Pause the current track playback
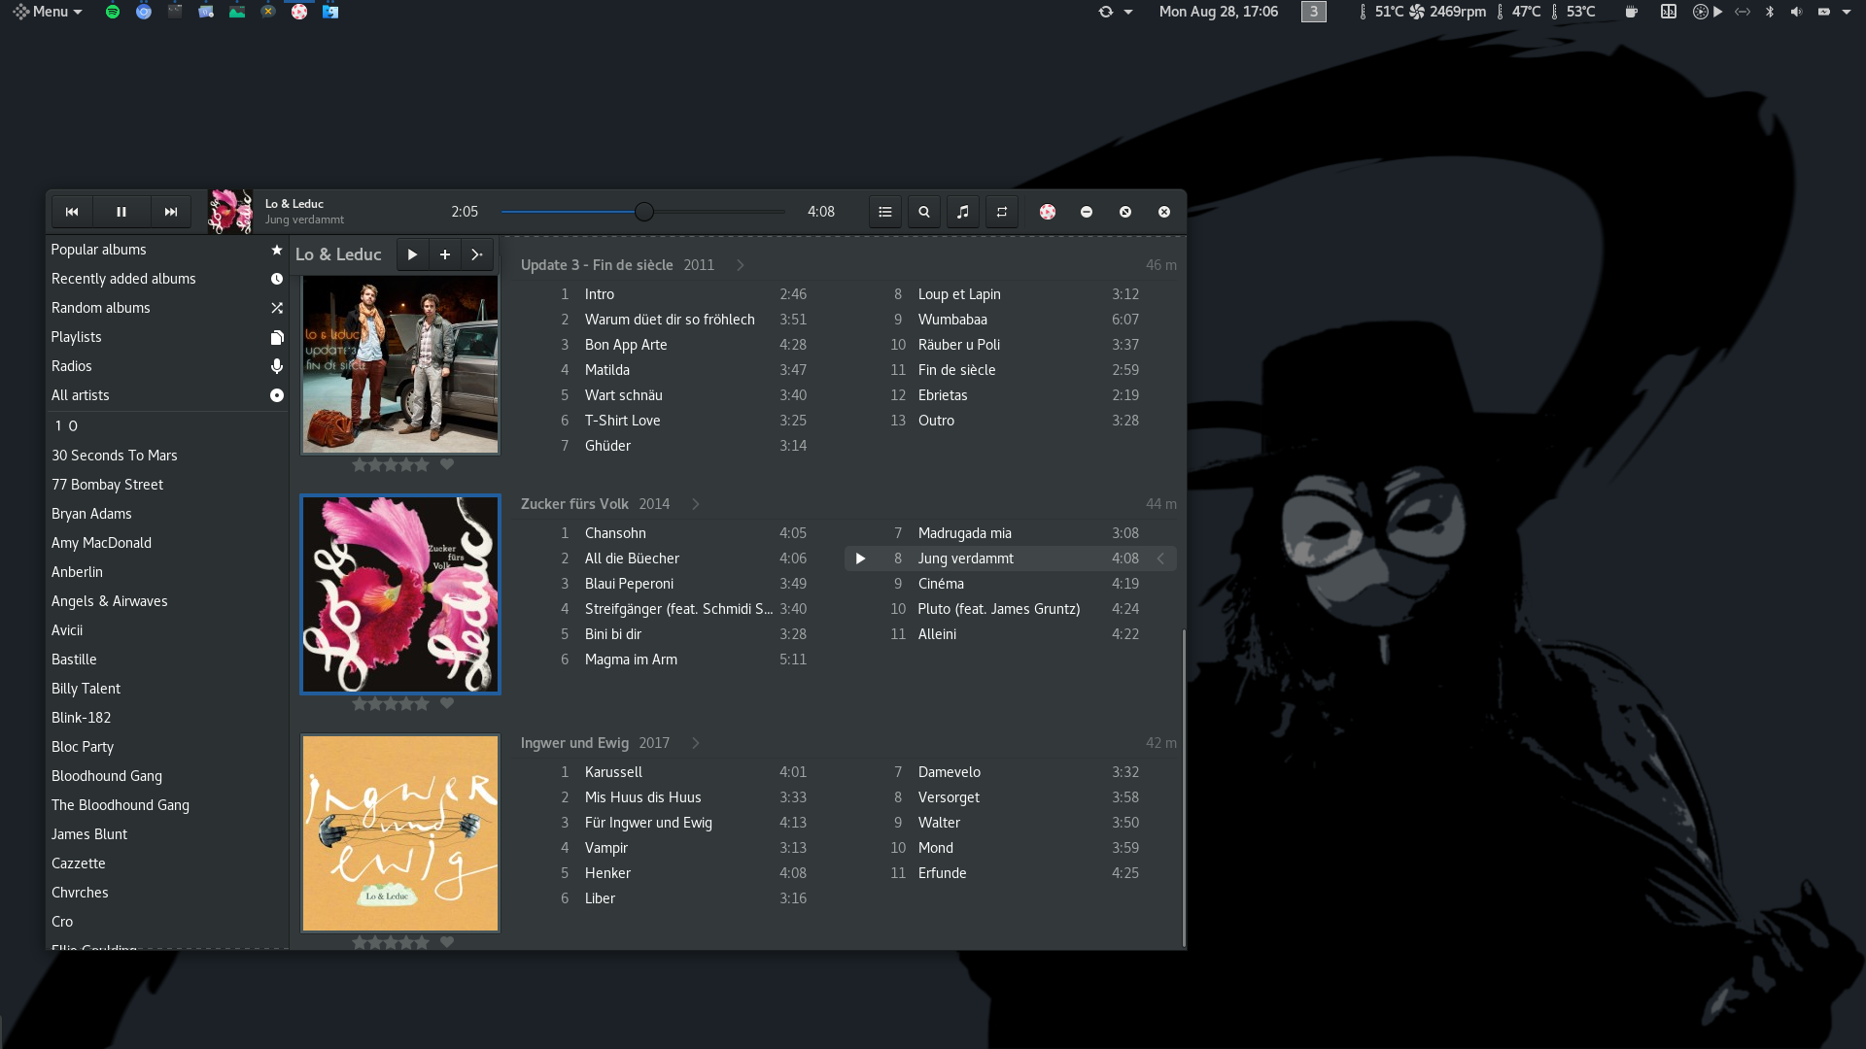Viewport: 1866px width, 1049px height. [121, 212]
